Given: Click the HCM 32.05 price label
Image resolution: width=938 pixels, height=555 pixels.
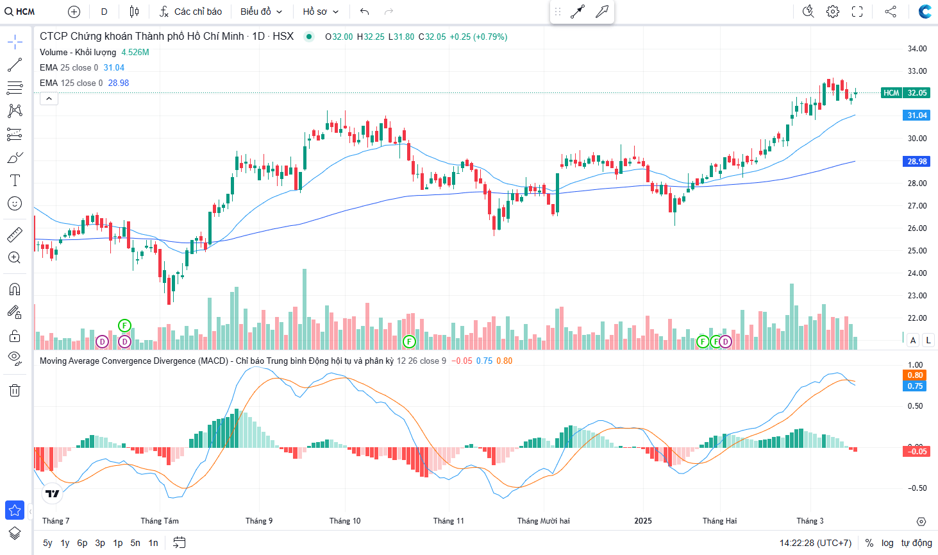Looking at the screenshot, I should click(x=905, y=93).
